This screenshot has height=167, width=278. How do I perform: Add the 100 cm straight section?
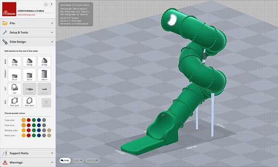coord(44,75)
